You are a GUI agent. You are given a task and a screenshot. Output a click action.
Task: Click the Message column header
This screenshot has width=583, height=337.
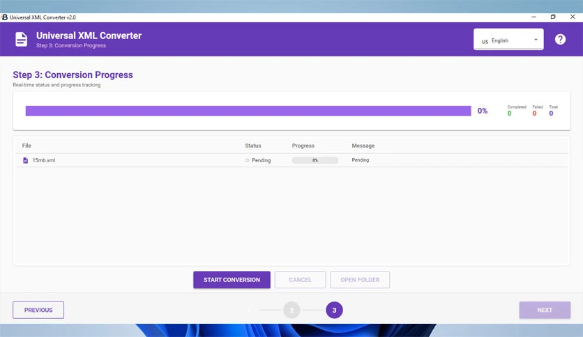(363, 146)
